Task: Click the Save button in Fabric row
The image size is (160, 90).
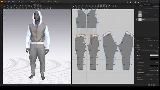Action: [x=156, y=41]
